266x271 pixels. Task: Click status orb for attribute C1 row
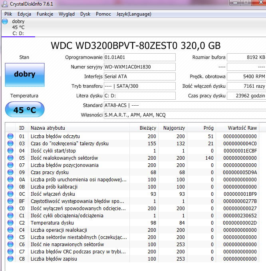[x=10, y=215]
